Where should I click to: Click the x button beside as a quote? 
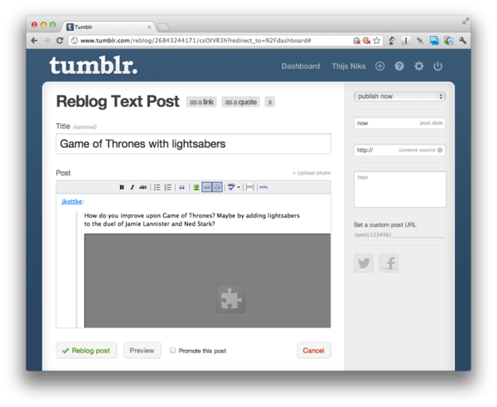[270, 102]
